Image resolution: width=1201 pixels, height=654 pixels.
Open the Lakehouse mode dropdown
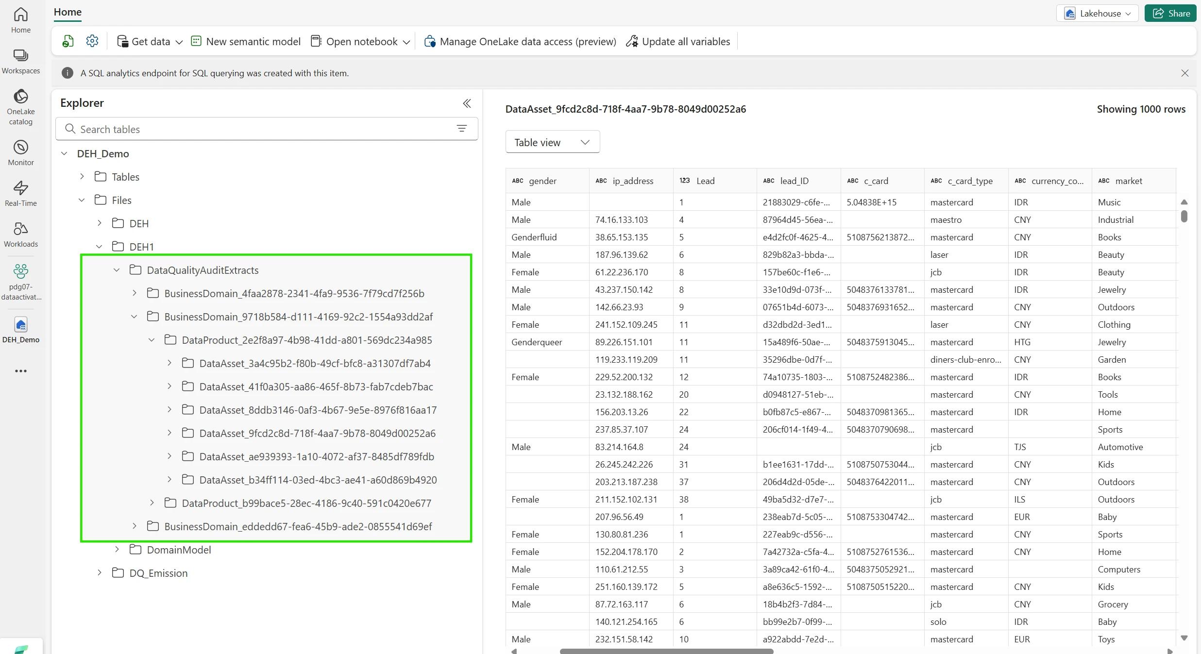1097,13
